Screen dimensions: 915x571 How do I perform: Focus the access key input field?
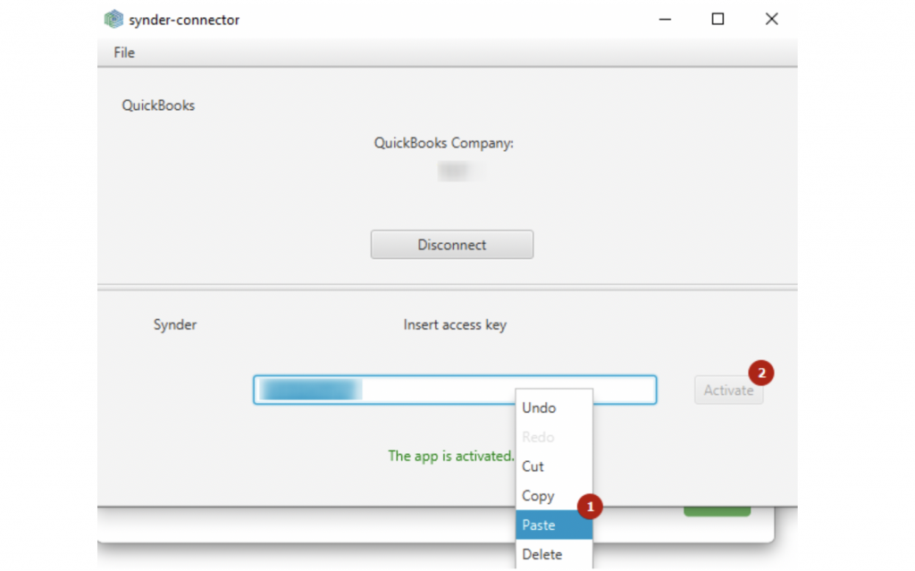455,390
